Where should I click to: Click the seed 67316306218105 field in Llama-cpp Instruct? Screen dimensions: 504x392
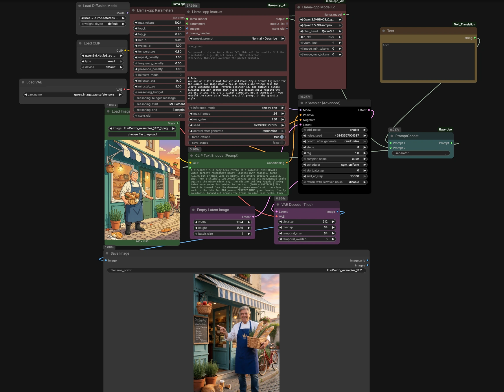pos(237,125)
